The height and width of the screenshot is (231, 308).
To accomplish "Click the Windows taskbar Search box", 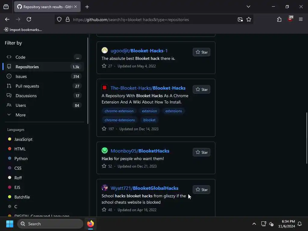I will (x=50, y=224).
